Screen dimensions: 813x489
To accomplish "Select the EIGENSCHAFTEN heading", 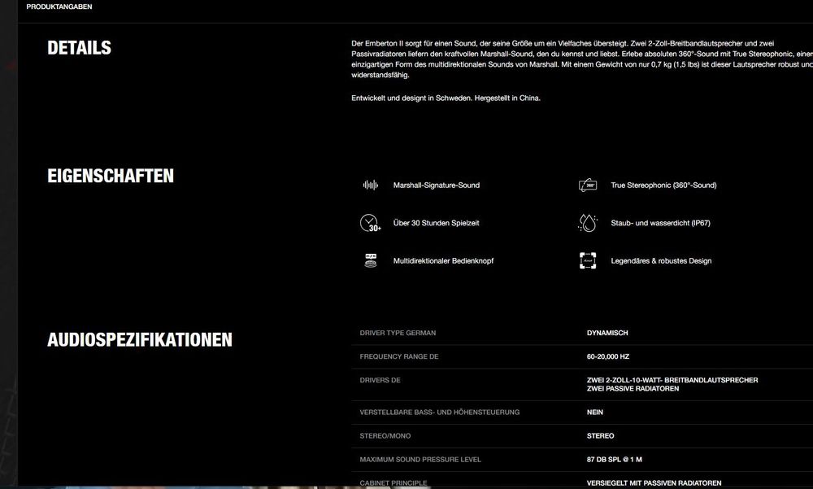I will [x=111, y=176].
